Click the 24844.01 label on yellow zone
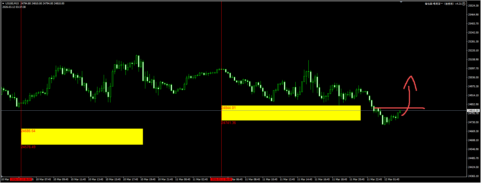The image size is (481, 183). (x=228, y=108)
